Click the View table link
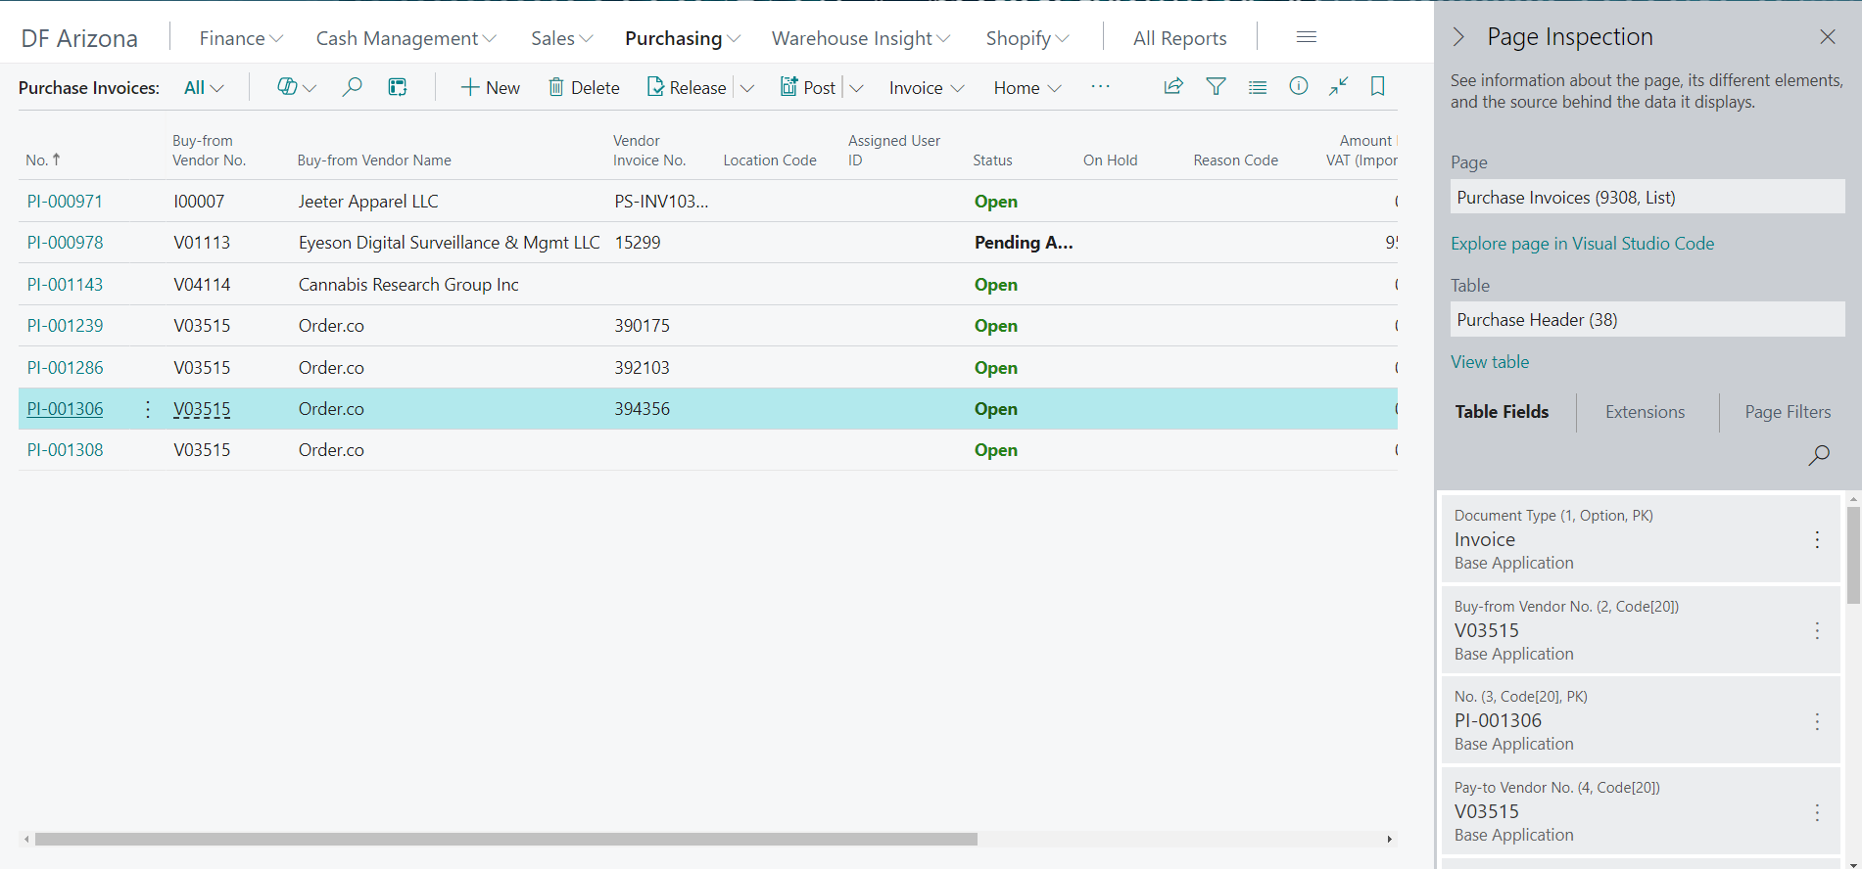1862x869 pixels. pyautogui.click(x=1490, y=362)
